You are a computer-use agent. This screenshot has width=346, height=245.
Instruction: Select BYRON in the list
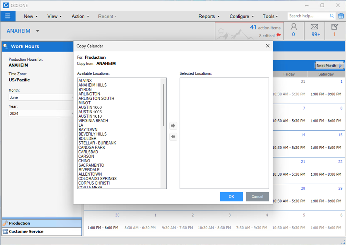(85, 90)
